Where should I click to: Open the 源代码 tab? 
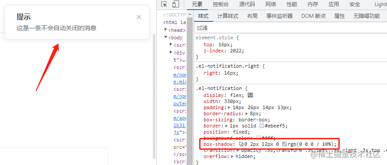247,4
